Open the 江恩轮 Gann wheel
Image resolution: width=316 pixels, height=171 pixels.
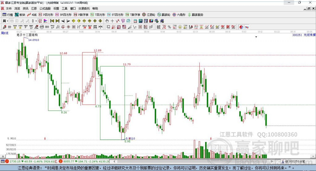(149, 15)
